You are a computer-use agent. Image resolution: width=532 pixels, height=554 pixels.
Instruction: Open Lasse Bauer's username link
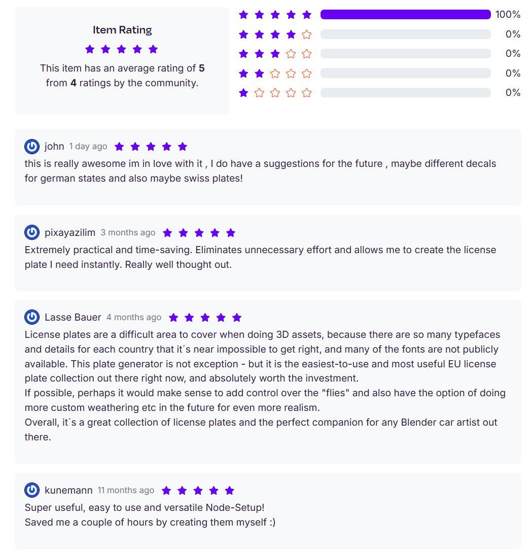(73, 317)
